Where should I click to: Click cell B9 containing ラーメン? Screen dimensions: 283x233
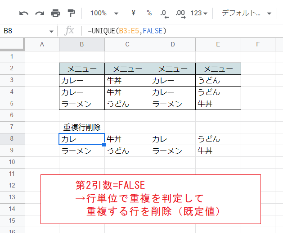[82, 151]
